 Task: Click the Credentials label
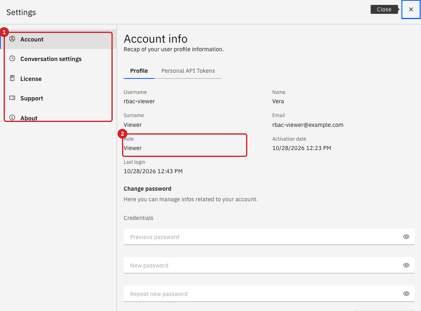138,218
